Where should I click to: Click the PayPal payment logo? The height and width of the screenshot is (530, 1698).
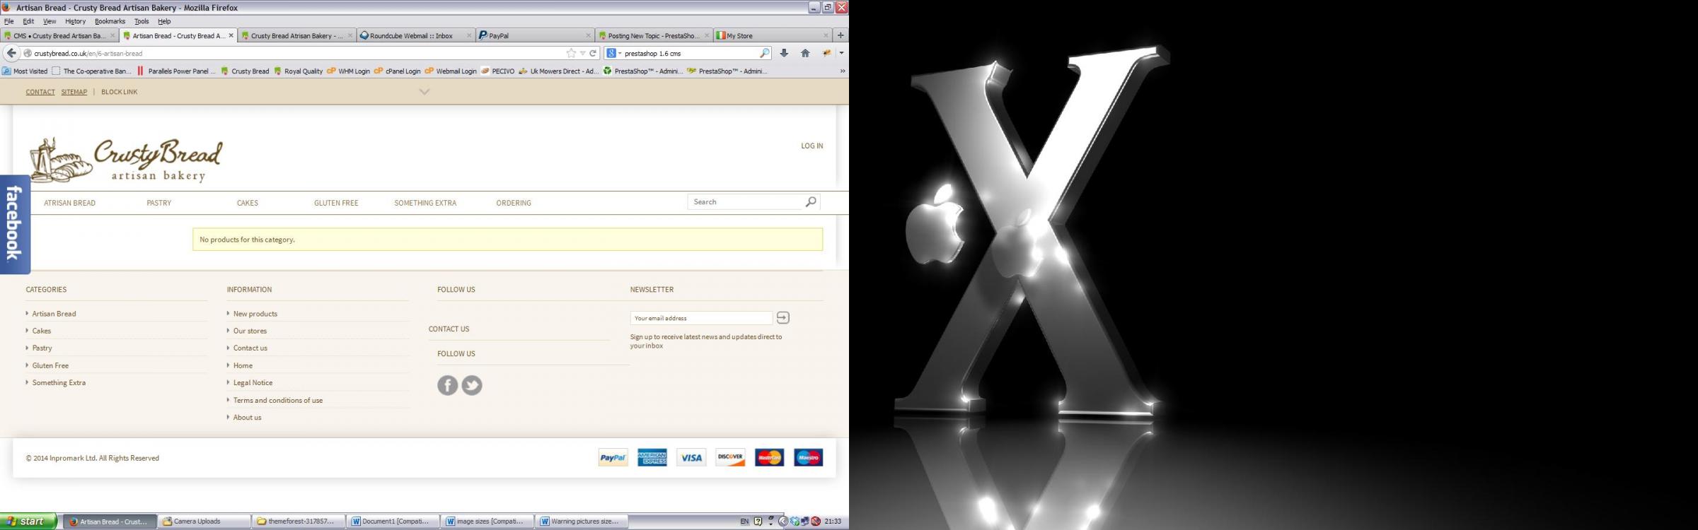pos(613,458)
